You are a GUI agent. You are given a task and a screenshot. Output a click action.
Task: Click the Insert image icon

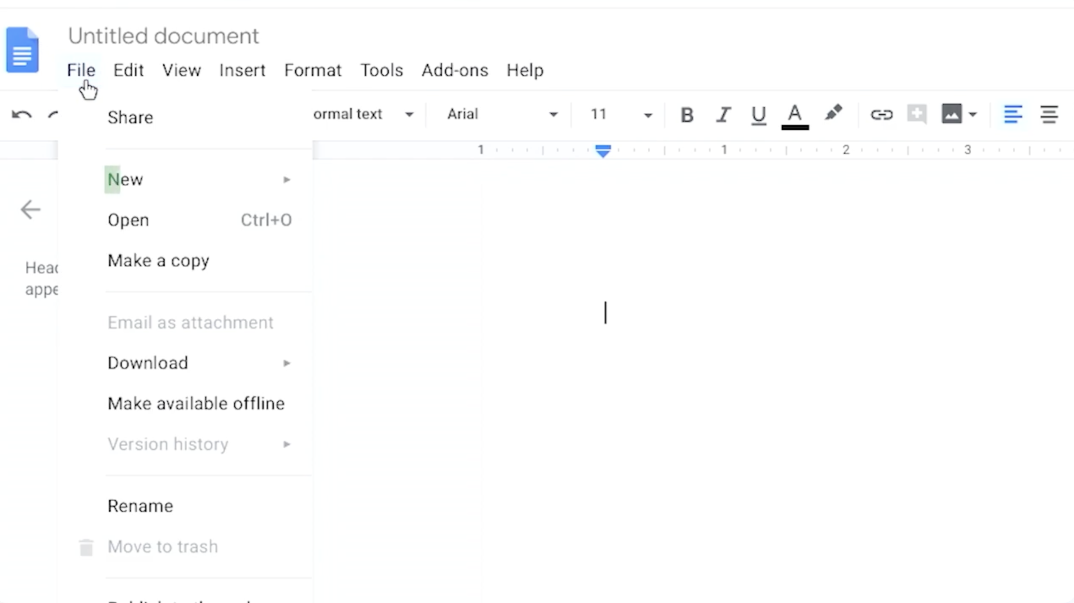(951, 114)
